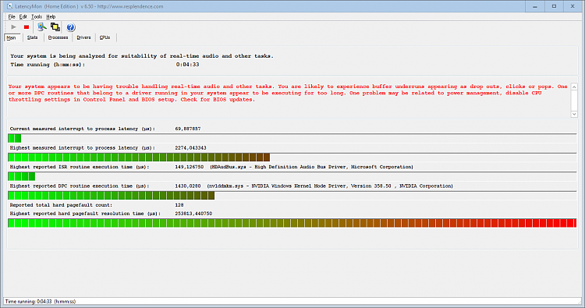Minimize the LatencyMon window
Screen dimensions: 585x308
(x=535, y=6)
